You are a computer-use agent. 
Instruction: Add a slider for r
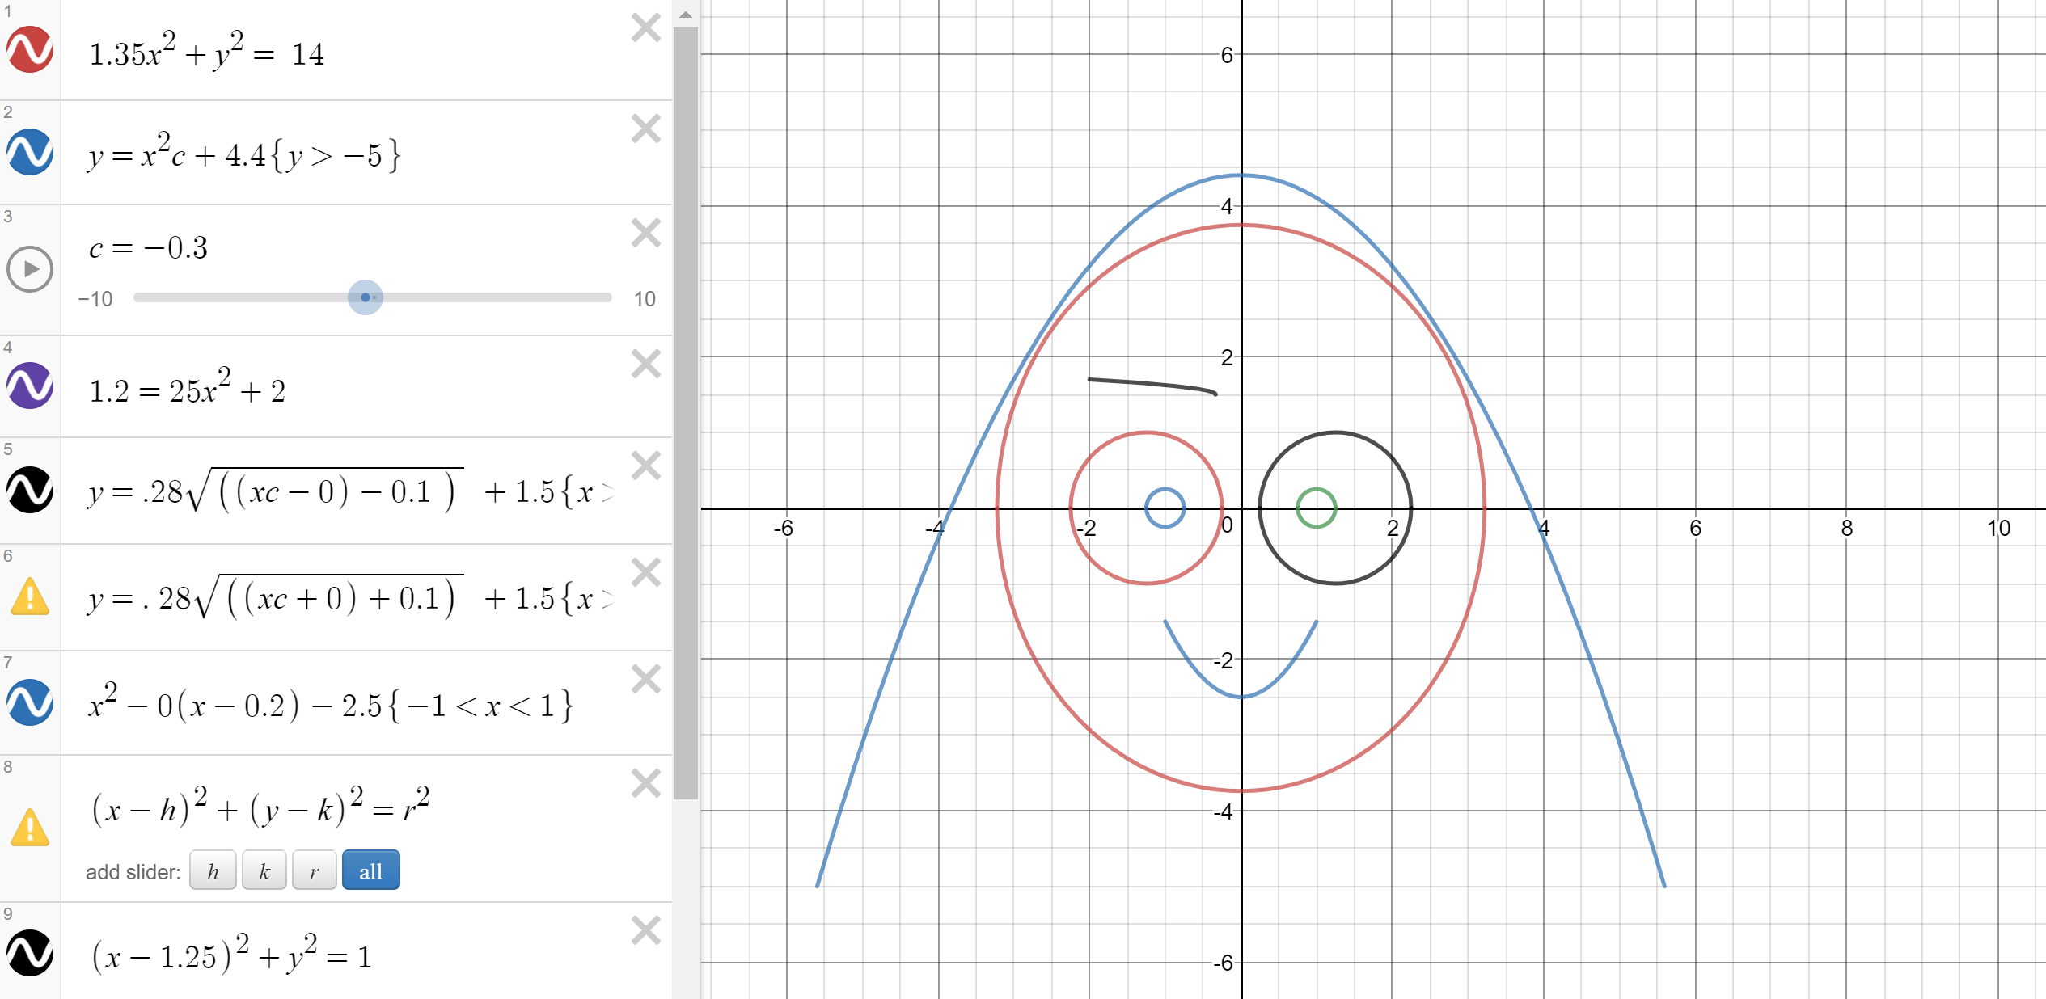[x=314, y=870]
